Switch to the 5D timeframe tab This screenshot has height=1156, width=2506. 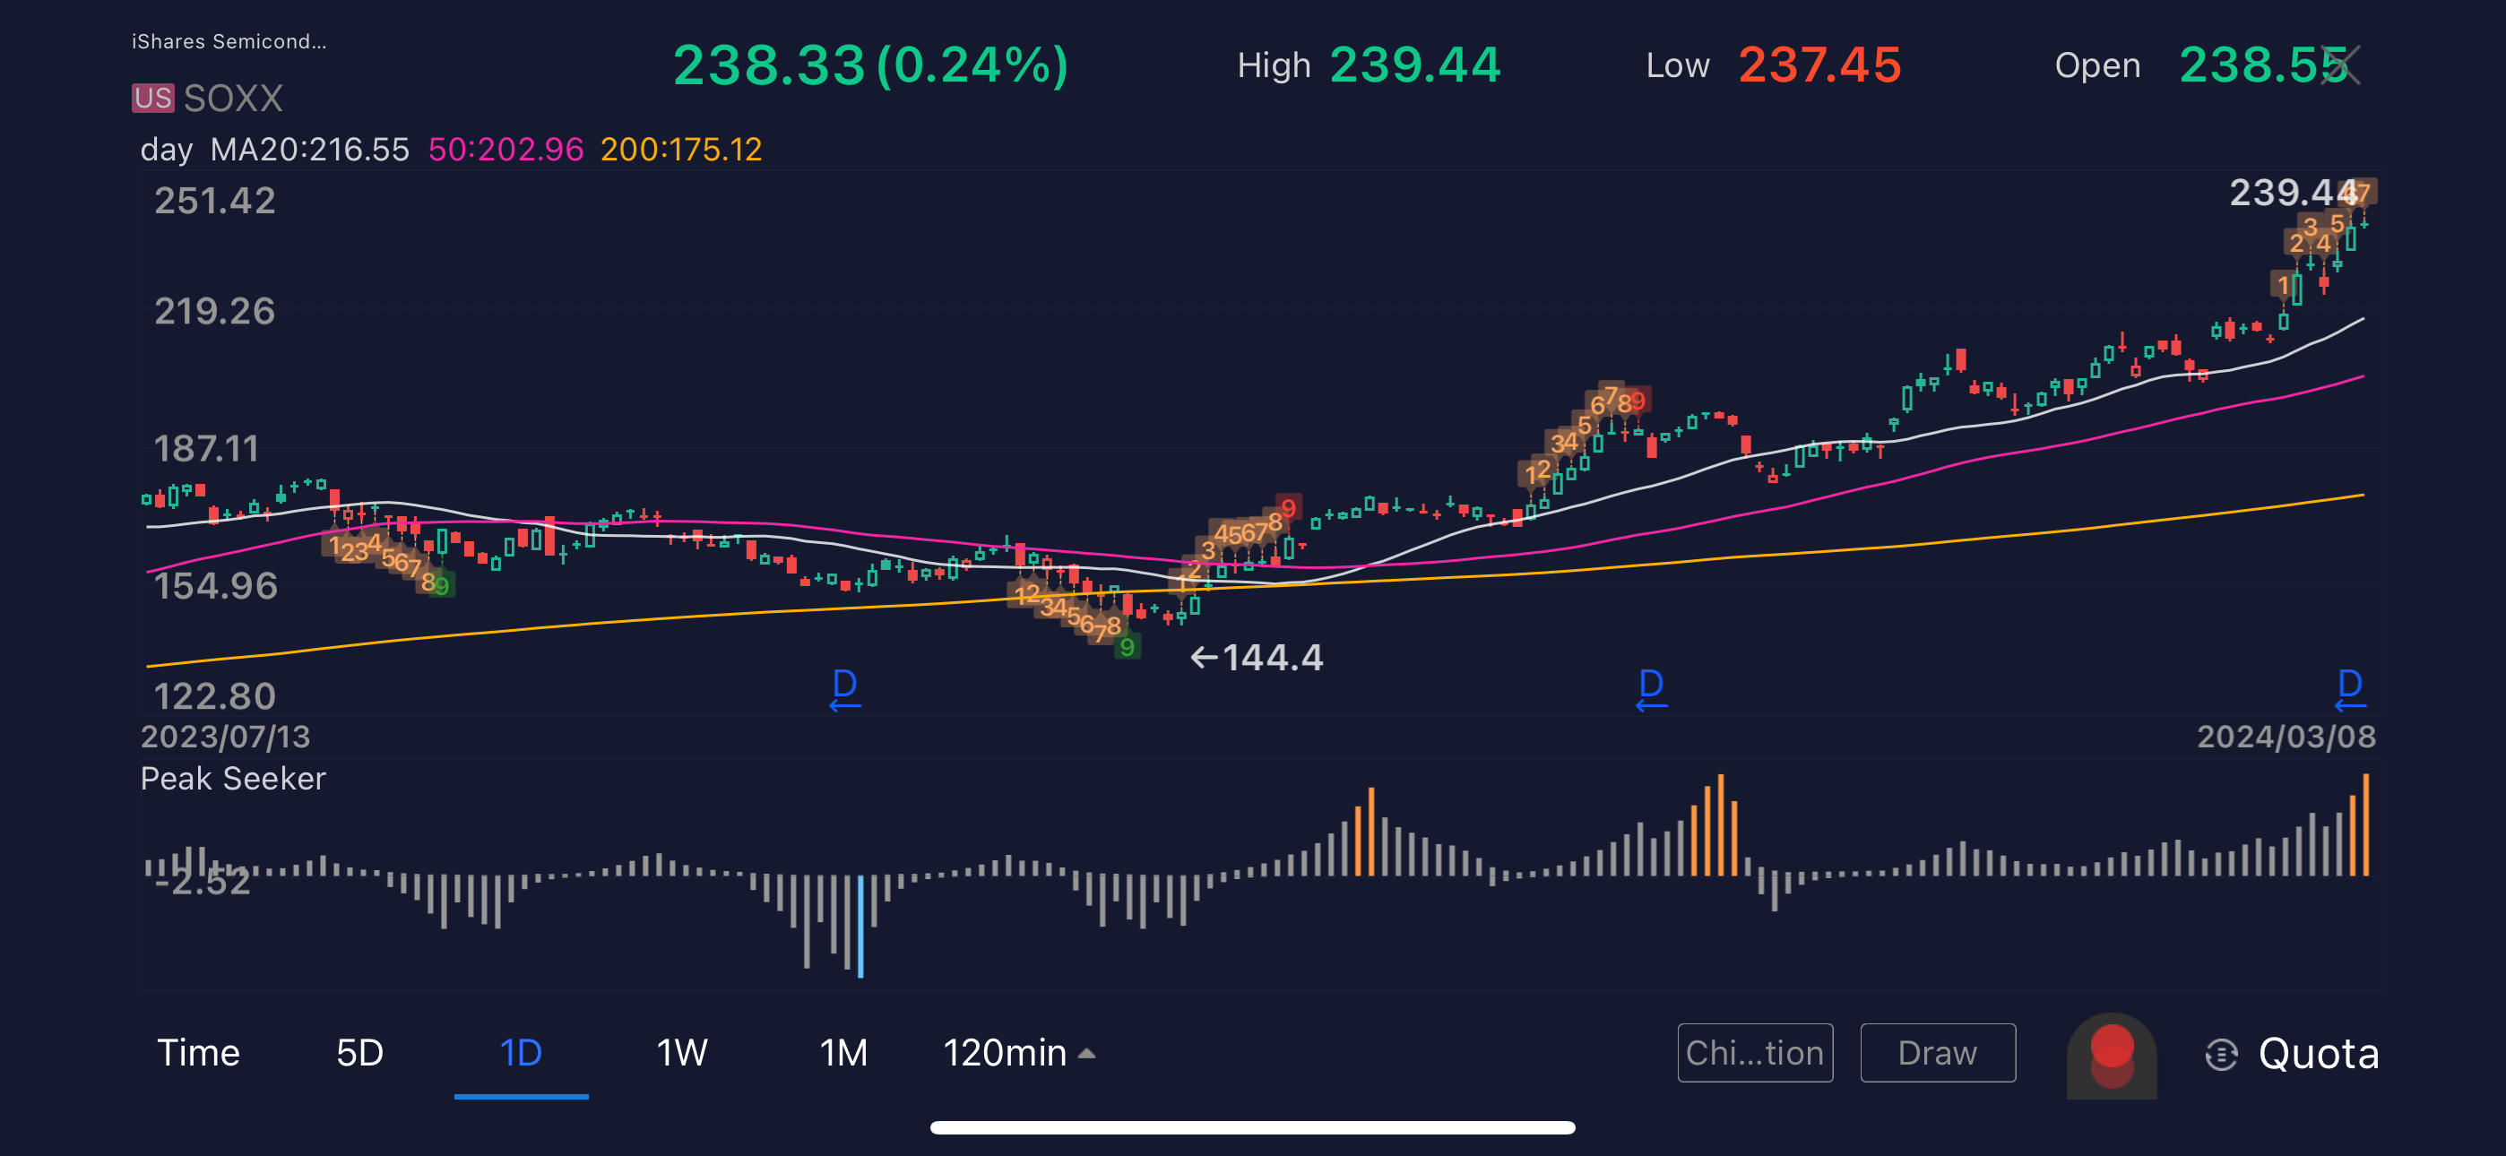(360, 1054)
